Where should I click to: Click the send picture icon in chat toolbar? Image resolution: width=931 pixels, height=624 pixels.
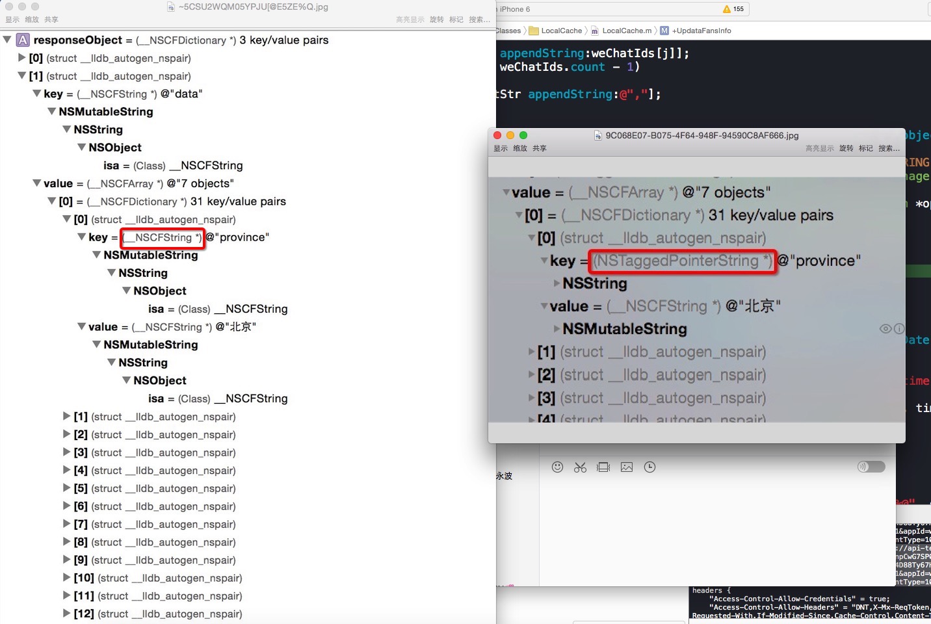coord(627,467)
